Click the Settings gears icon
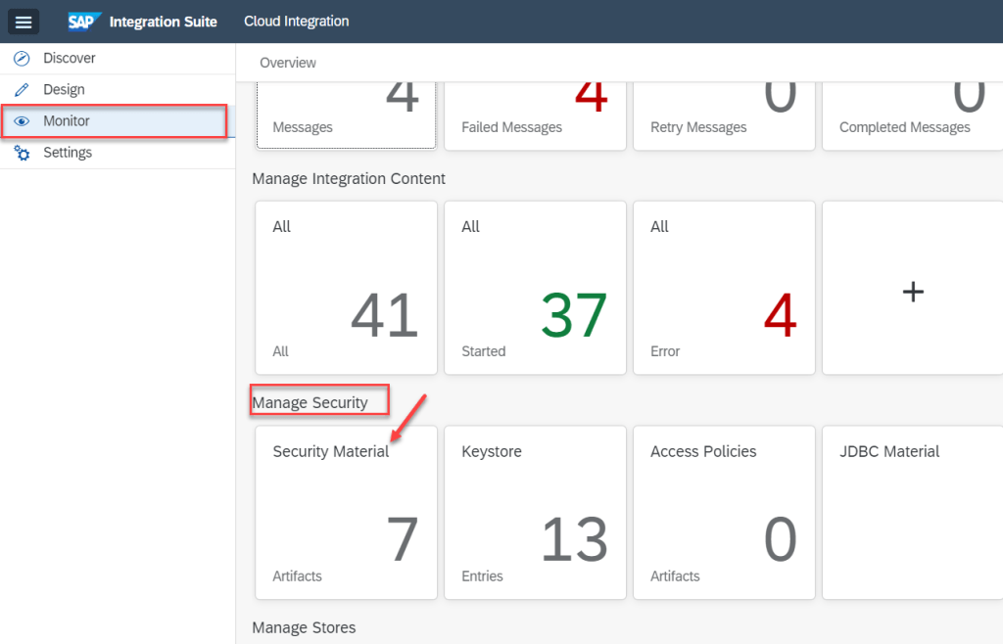Image resolution: width=1003 pixels, height=644 pixels. click(22, 153)
